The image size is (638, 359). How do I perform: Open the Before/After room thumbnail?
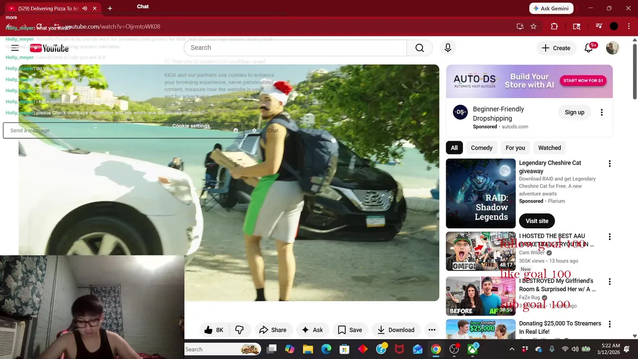click(480, 296)
